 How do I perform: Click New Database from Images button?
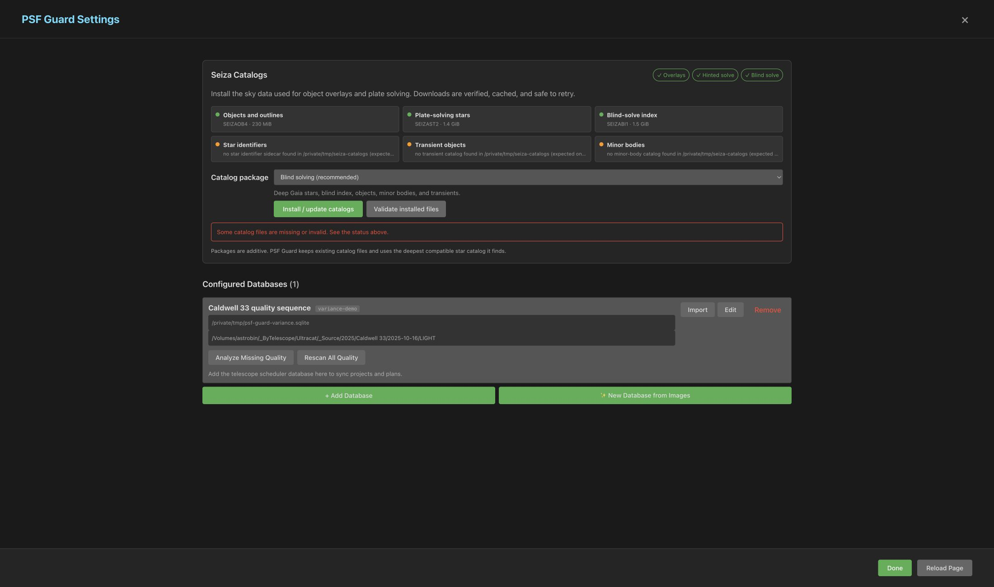point(645,396)
